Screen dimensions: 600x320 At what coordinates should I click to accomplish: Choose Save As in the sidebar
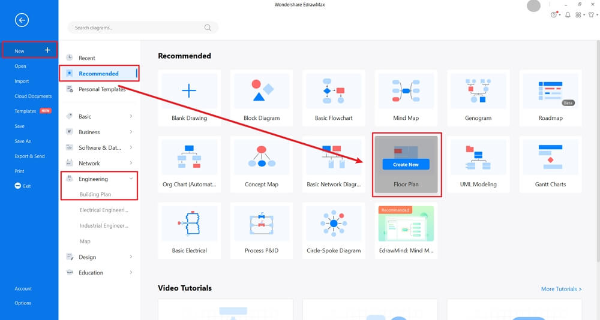coord(23,141)
